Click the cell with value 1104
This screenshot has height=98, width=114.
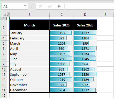click(x=85, y=38)
